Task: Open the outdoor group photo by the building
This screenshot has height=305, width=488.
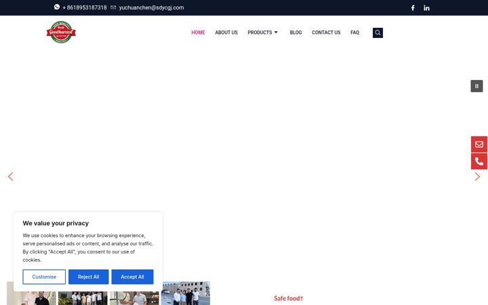Action: (186, 293)
